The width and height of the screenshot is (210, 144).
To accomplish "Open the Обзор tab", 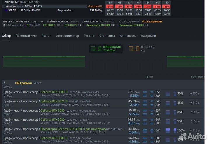I will click(x=6, y=36).
